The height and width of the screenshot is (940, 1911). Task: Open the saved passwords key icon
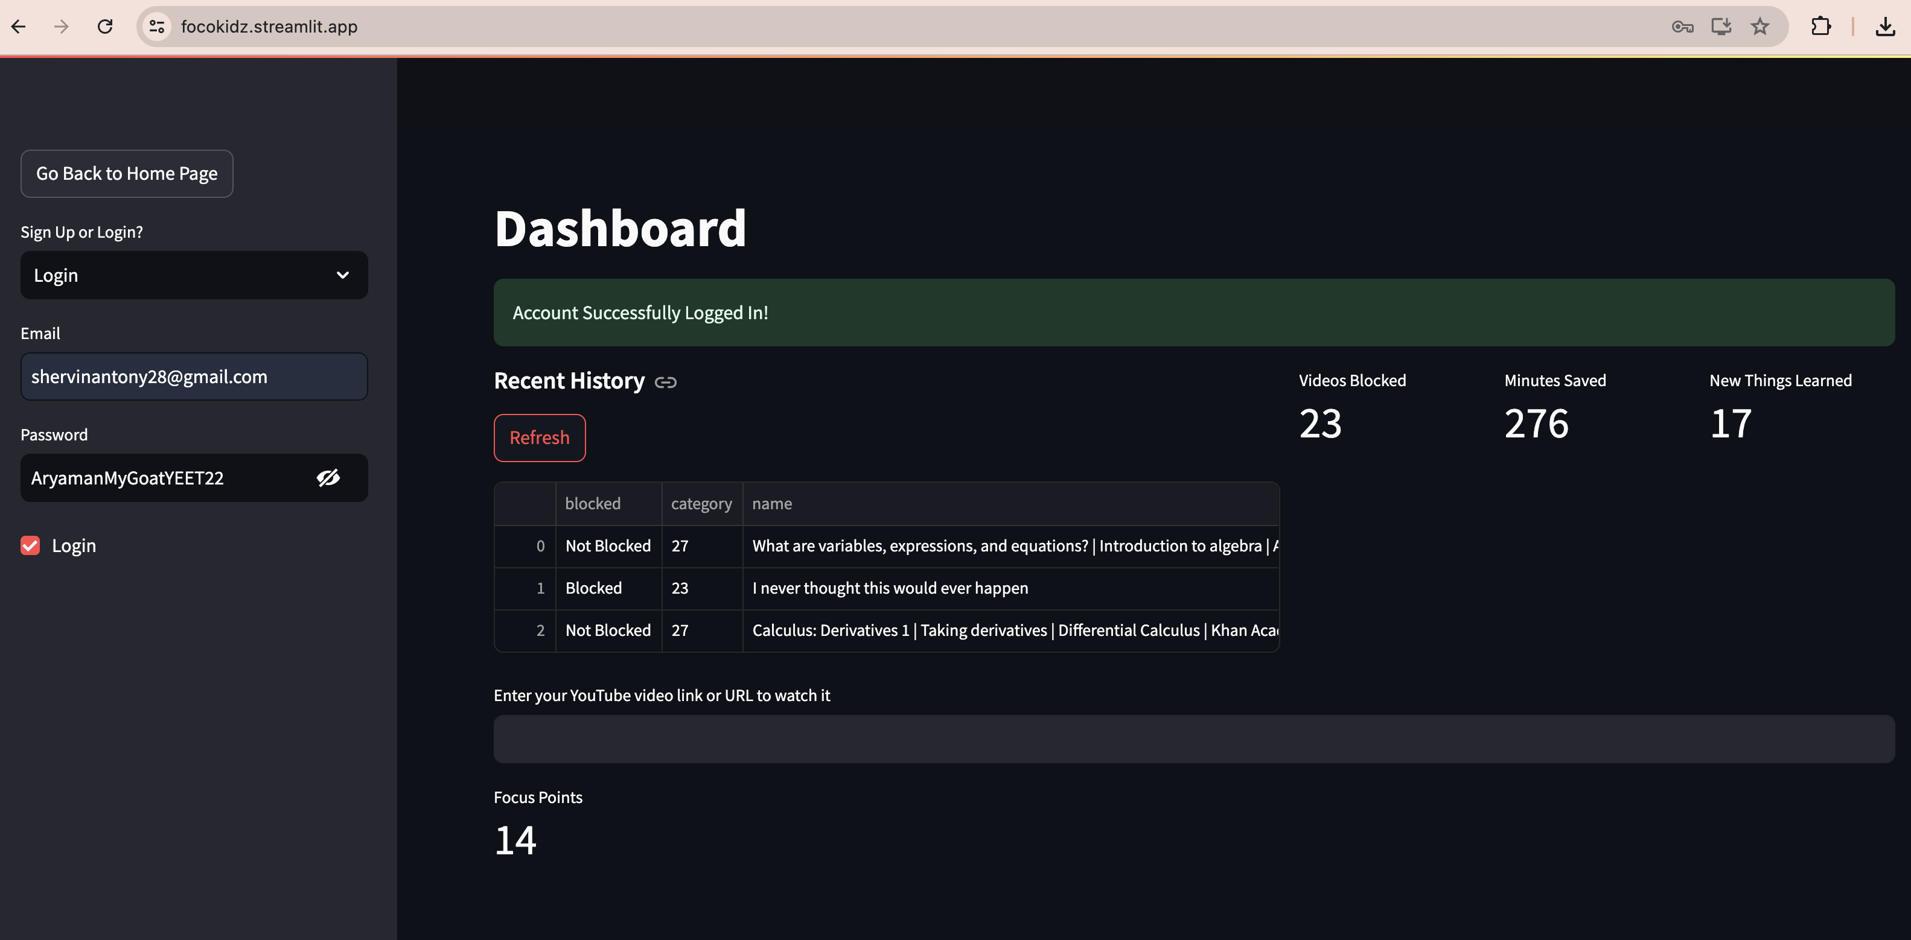pos(1682,27)
